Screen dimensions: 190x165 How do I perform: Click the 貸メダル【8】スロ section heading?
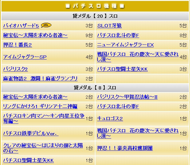coord(95,88)
